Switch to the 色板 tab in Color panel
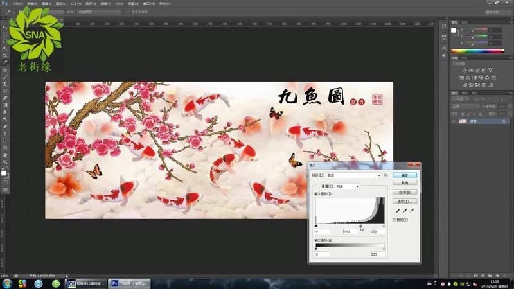 [464, 22]
